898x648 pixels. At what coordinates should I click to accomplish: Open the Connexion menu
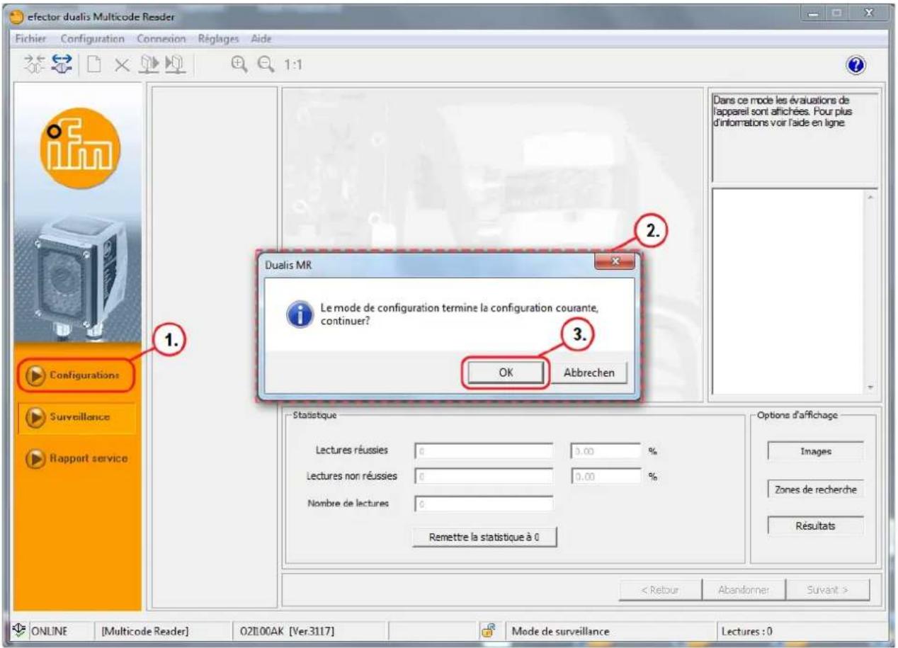162,38
